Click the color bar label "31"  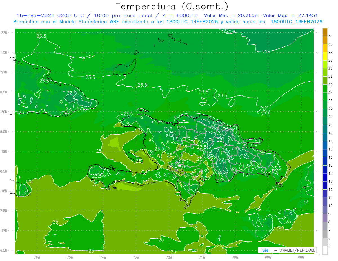[331, 36]
